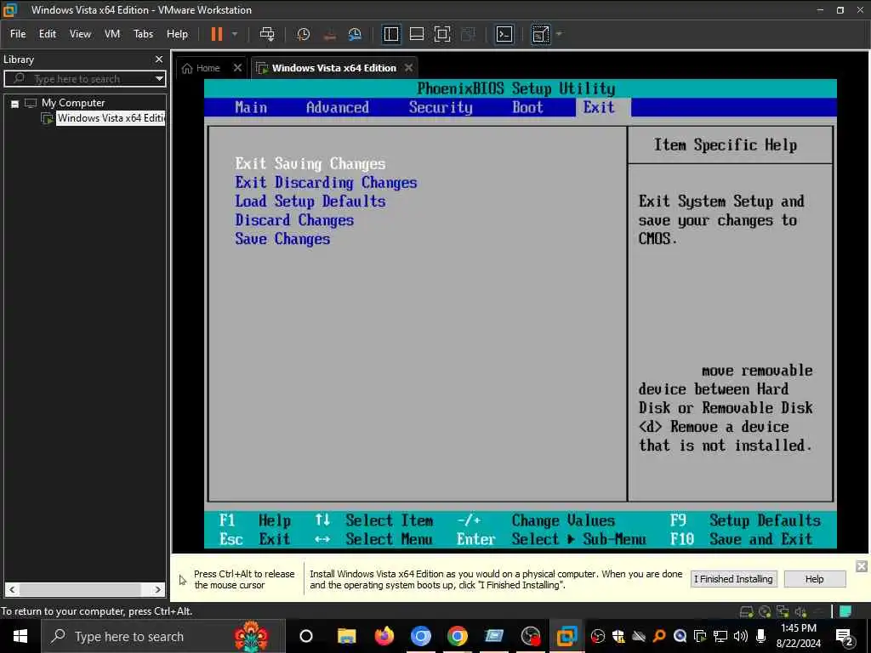Choose Exit Discarding Changes option

coord(326,183)
